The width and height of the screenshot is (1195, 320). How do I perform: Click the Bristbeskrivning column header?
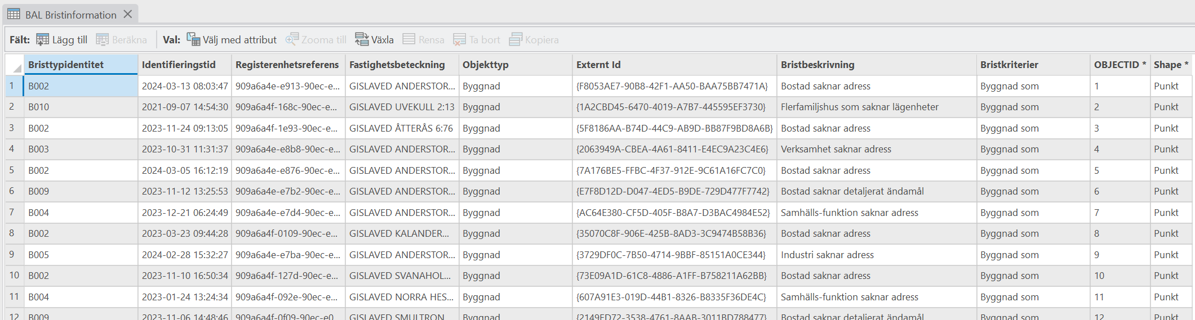(817, 65)
